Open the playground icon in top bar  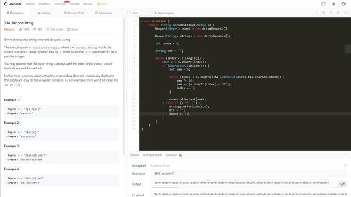(x=324, y=4)
